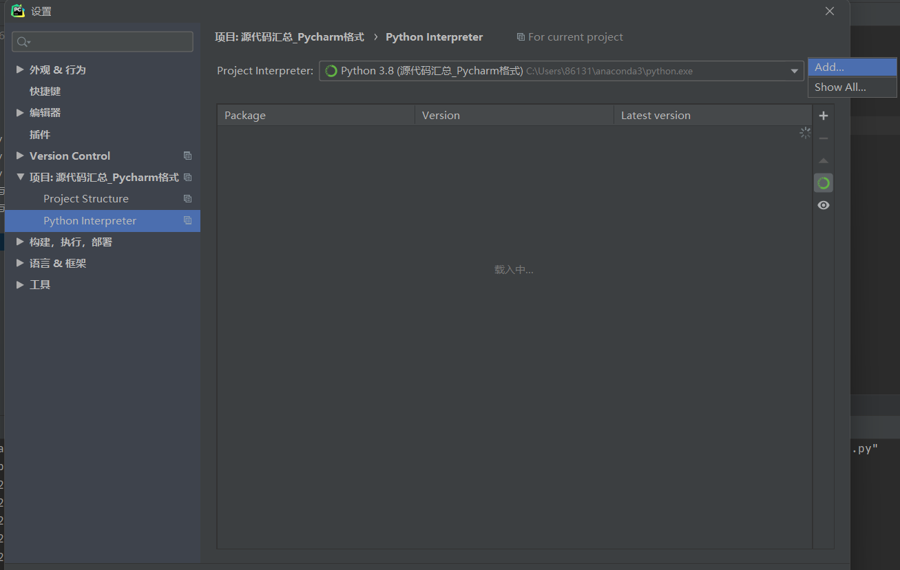
Task: Sort by the Version column header
Action: 514,115
